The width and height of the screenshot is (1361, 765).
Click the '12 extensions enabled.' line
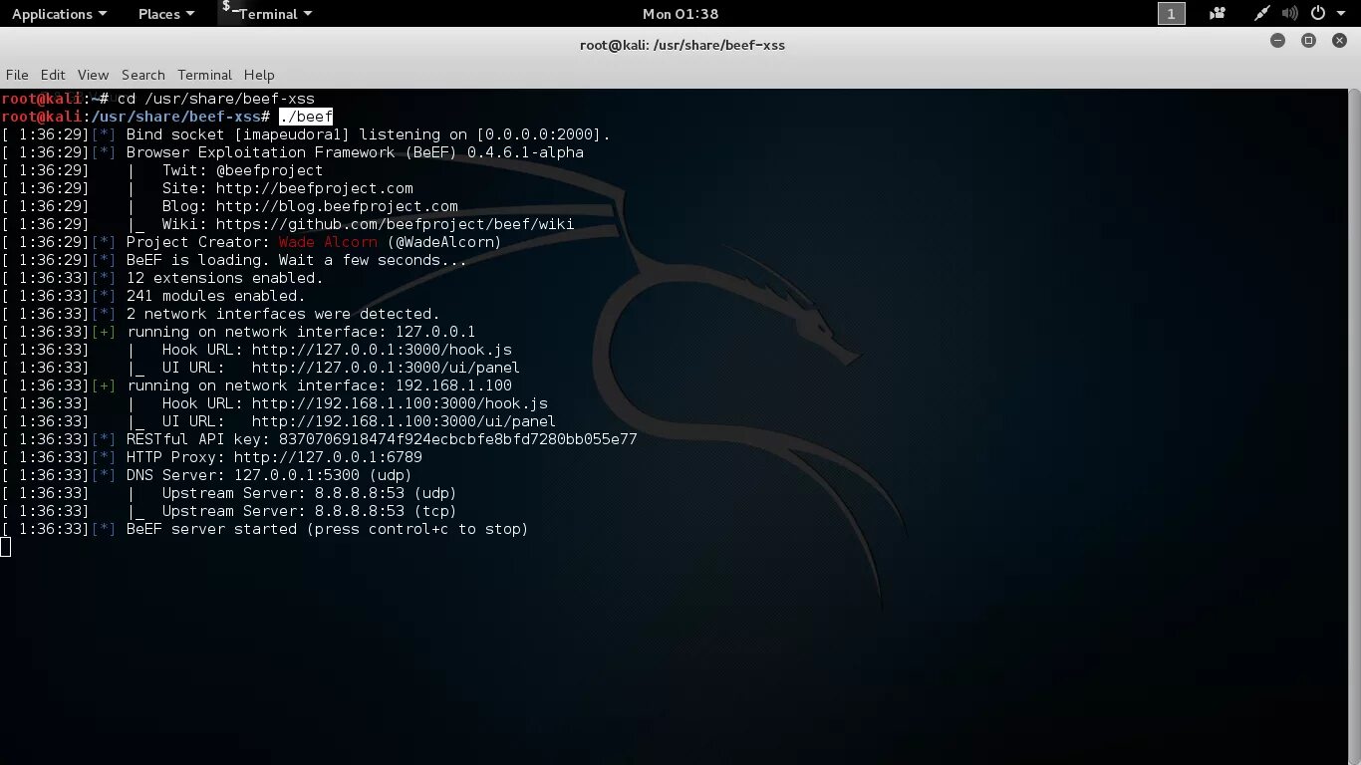pyautogui.click(x=224, y=278)
